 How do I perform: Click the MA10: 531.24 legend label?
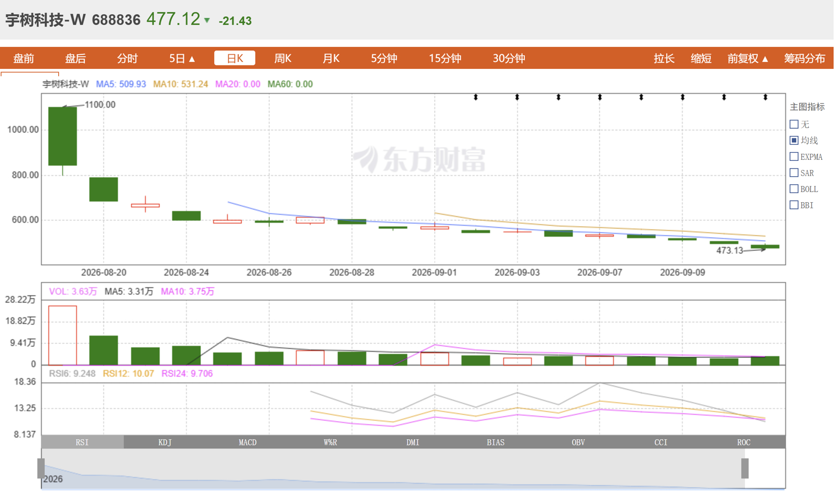[x=180, y=84]
